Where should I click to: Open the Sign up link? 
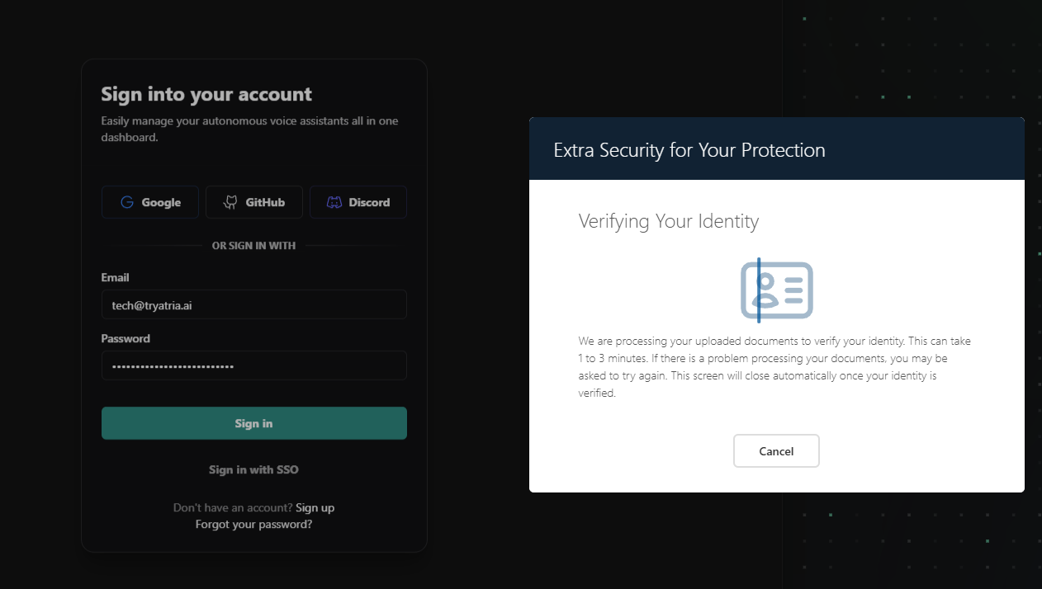click(315, 507)
